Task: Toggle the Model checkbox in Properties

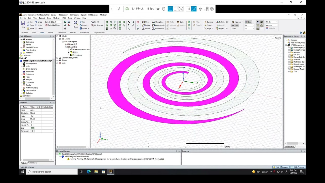Action: tap(32, 116)
